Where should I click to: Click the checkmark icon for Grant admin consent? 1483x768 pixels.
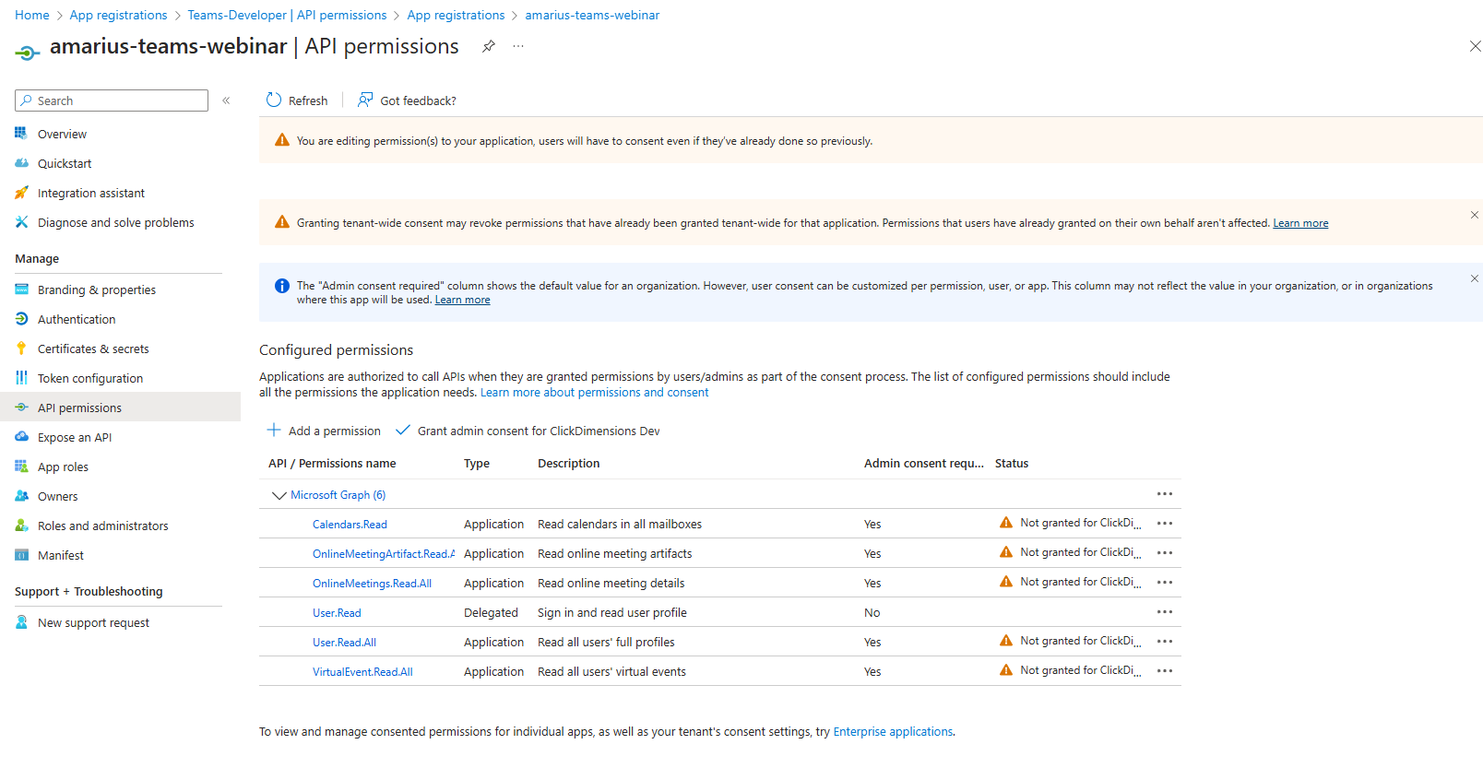(x=403, y=430)
